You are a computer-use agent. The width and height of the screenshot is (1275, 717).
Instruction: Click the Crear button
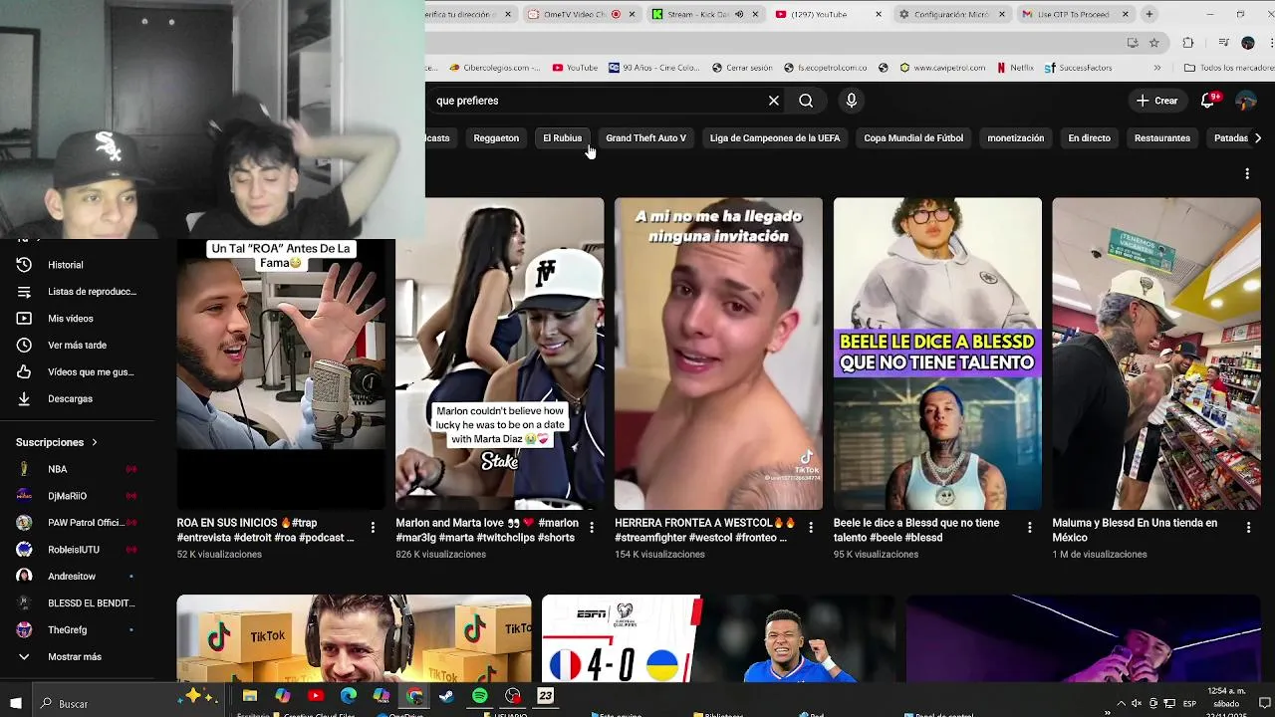point(1156,101)
